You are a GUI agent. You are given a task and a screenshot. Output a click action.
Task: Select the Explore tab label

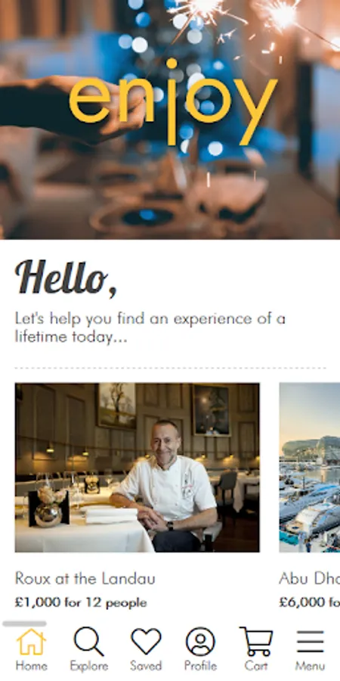89,666
